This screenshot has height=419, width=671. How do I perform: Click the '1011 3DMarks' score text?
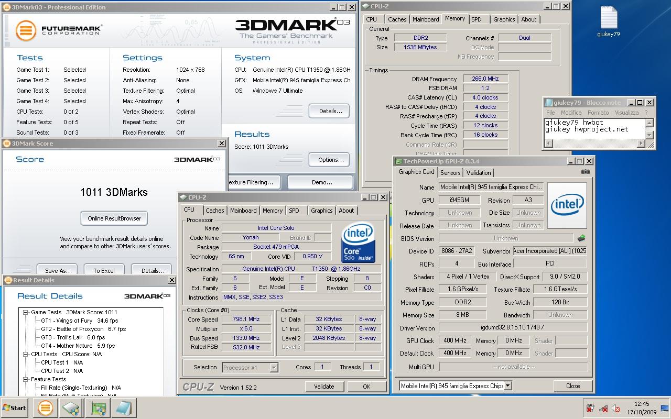click(114, 192)
